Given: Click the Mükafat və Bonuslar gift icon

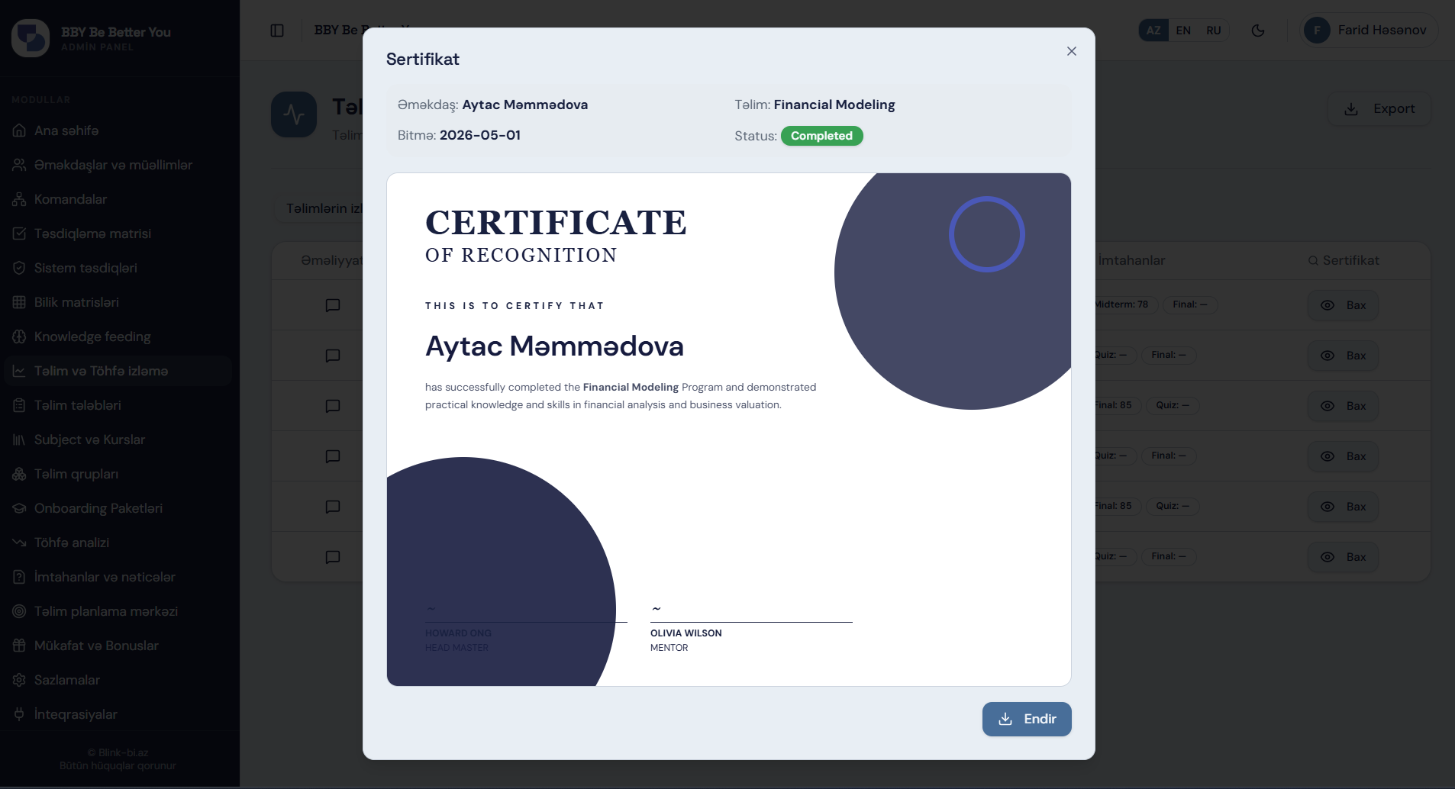Looking at the screenshot, I should (x=19, y=646).
